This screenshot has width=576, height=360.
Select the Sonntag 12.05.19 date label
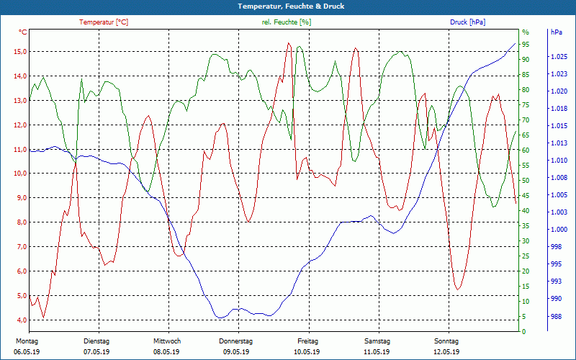(x=446, y=346)
